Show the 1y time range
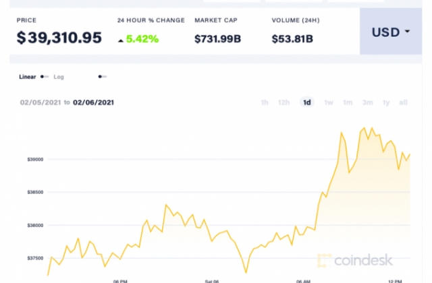432x283 pixels. [386, 102]
